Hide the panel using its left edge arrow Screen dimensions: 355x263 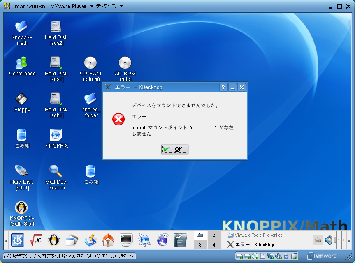click(x=6, y=240)
